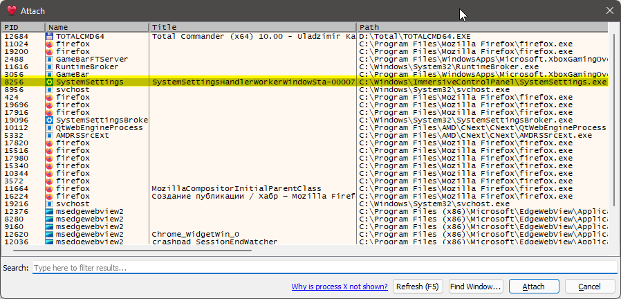
Task: Click the ImmersiveControlPanel\SystemSettings.exe path
Action: tap(483, 82)
